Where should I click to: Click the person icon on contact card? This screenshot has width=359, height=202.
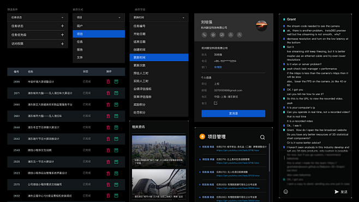[x=240, y=35]
